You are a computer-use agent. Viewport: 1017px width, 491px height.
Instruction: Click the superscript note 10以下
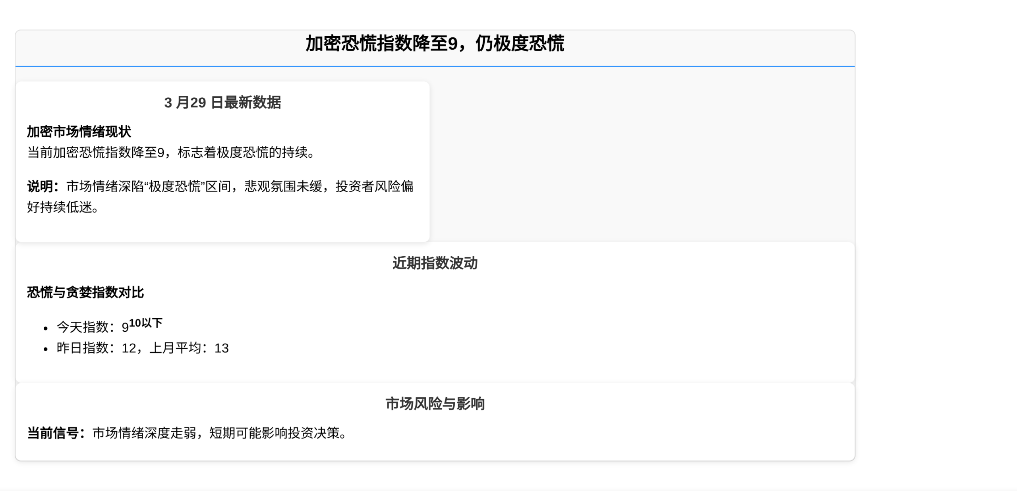[x=146, y=323]
